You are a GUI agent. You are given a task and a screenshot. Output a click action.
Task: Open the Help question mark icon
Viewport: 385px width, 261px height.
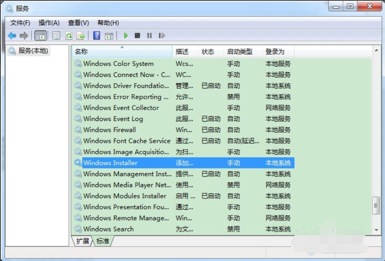[x=97, y=36]
